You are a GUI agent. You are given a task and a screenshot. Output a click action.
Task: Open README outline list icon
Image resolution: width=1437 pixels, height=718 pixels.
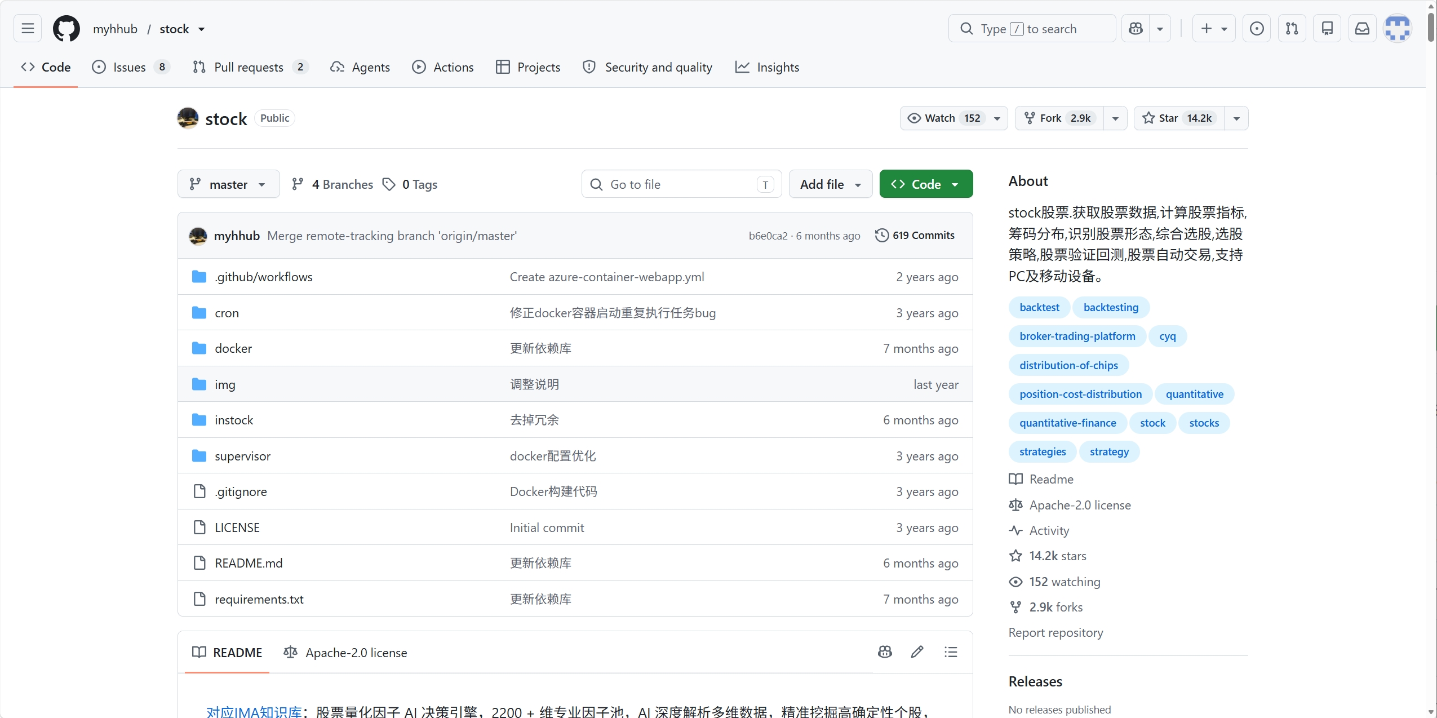951,652
